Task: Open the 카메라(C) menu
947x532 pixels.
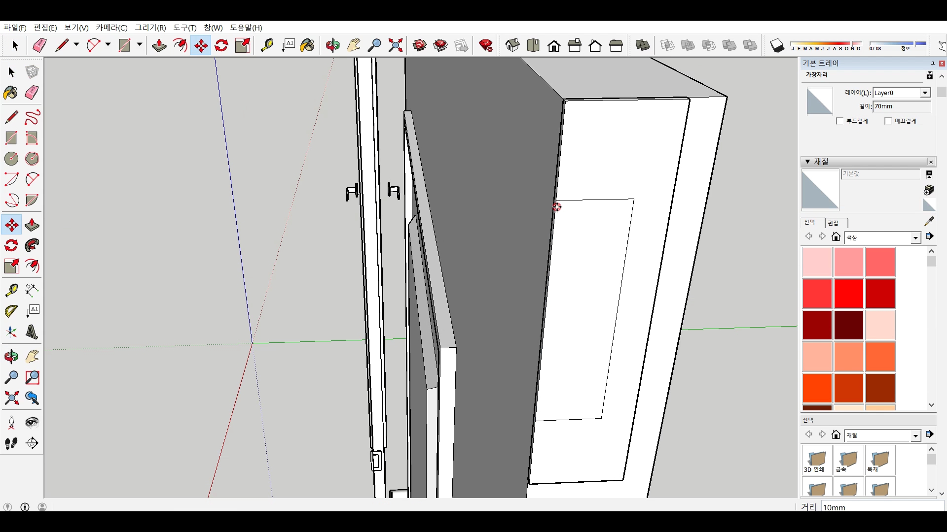Action: [x=111, y=28]
